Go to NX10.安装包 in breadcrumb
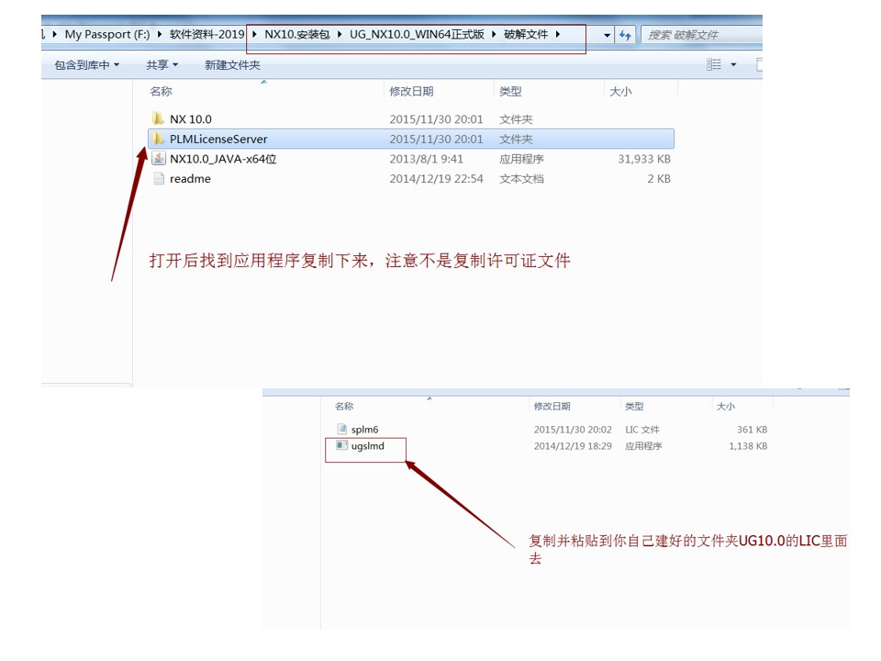 [x=297, y=34]
